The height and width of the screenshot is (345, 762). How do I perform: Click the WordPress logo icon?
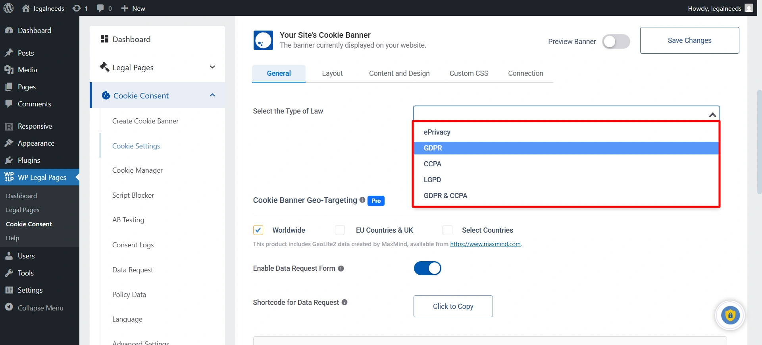(x=8, y=8)
